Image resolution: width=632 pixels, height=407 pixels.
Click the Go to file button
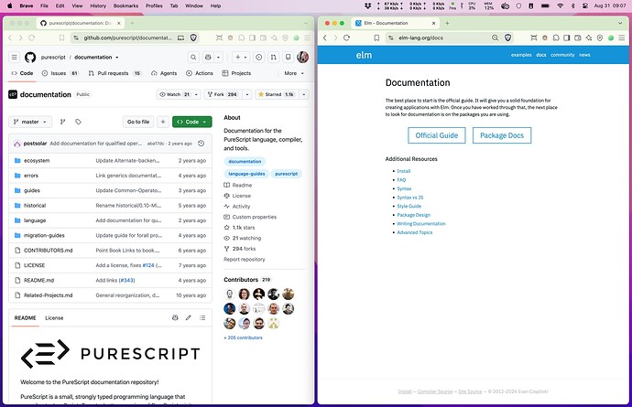pos(138,122)
